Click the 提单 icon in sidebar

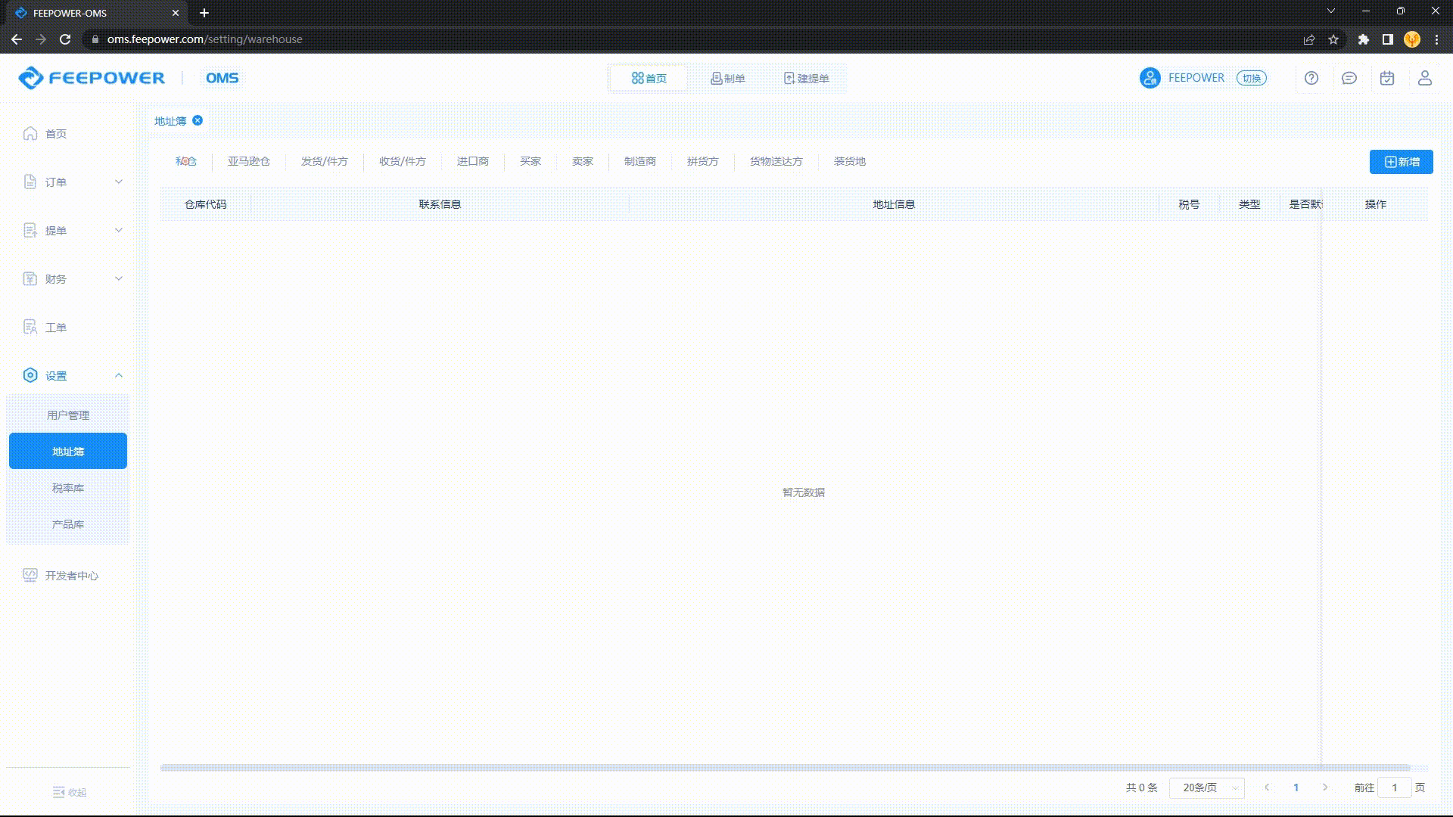click(x=30, y=230)
